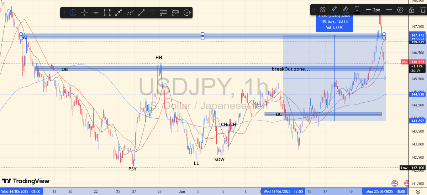The width and height of the screenshot is (427, 195).
Task: Select the rectangle shape tool
Action: [107, 13]
